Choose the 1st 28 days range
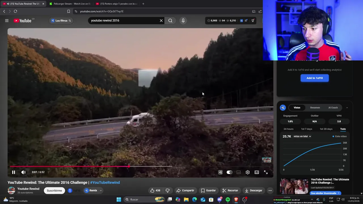 point(326,129)
